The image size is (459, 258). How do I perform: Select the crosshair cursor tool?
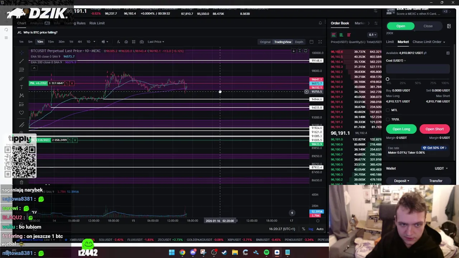coord(22,52)
